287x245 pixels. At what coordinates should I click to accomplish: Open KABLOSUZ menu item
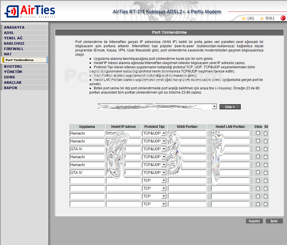(24, 43)
